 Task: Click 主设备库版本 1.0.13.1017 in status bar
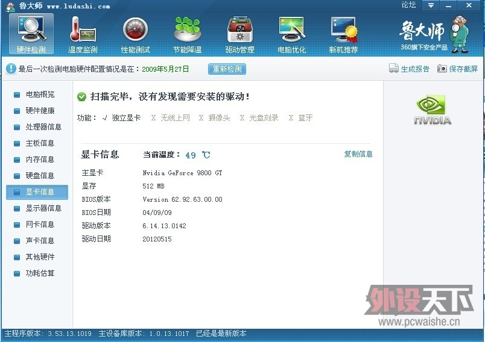point(144,334)
